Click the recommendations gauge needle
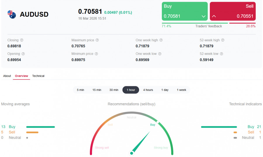Image resolution: width=263 pixels, height=157 pixels. 141,142
